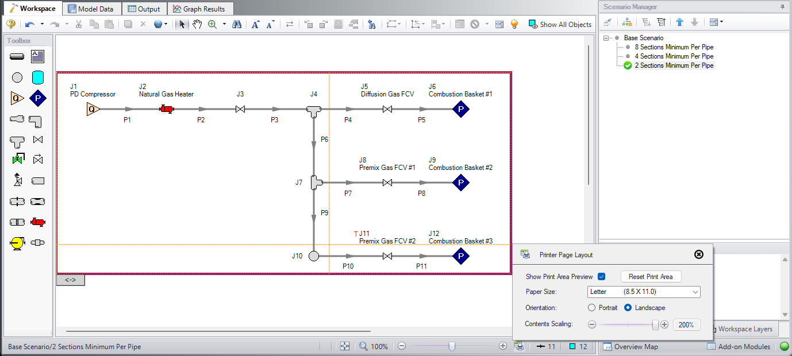This screenshot has height=356, width=792.
Task: Click the blue up arrow in Scenario Manager
Action: pyautogui.click(x=679, y=22)
